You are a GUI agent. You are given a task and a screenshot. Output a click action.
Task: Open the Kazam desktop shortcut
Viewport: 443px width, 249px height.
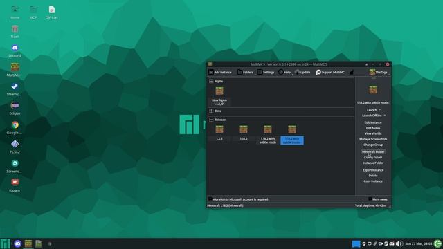(15, 185)
